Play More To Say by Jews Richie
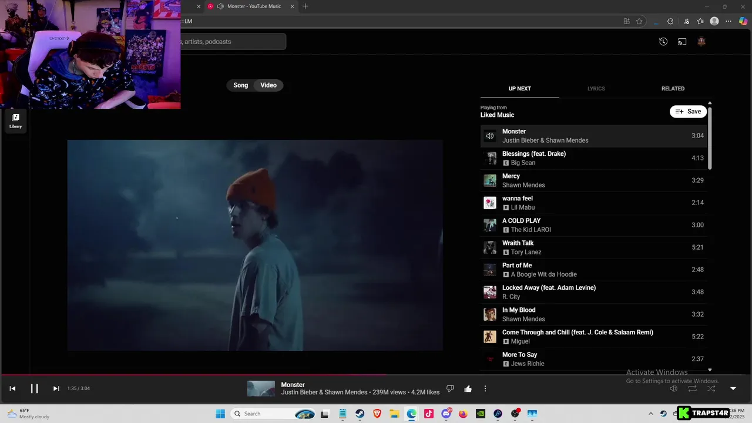The image size is (752, 423). 594,359
